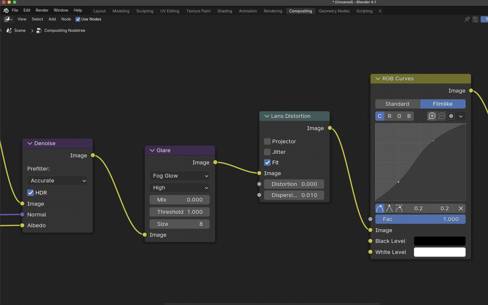The height and width of the screenshot is (305, 488).
Task: Select the B curve channel
Action: tap(409, 116)
